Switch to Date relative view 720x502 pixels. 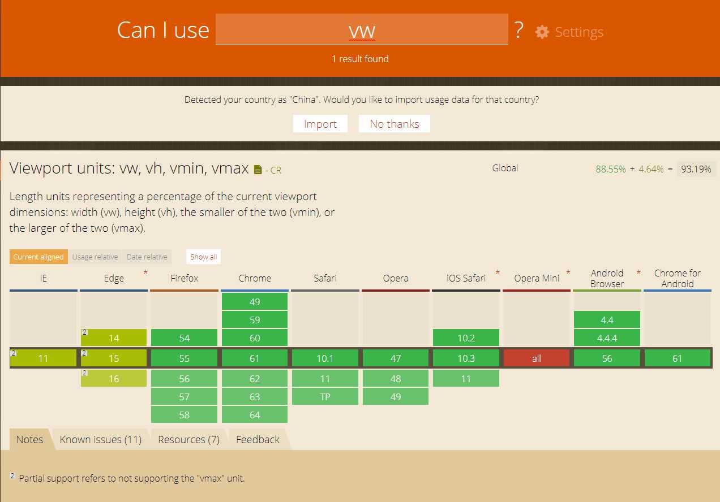(x=147, y=257)
